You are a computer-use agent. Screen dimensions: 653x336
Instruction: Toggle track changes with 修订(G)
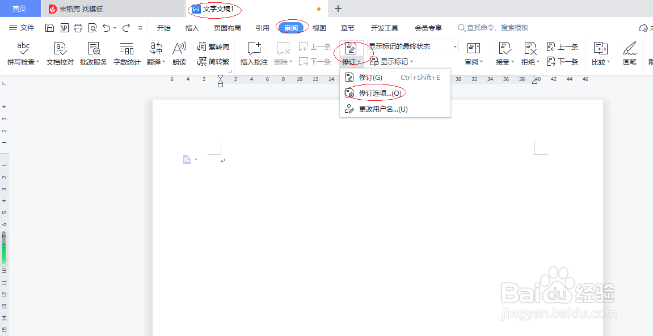[x=369, y=78]
